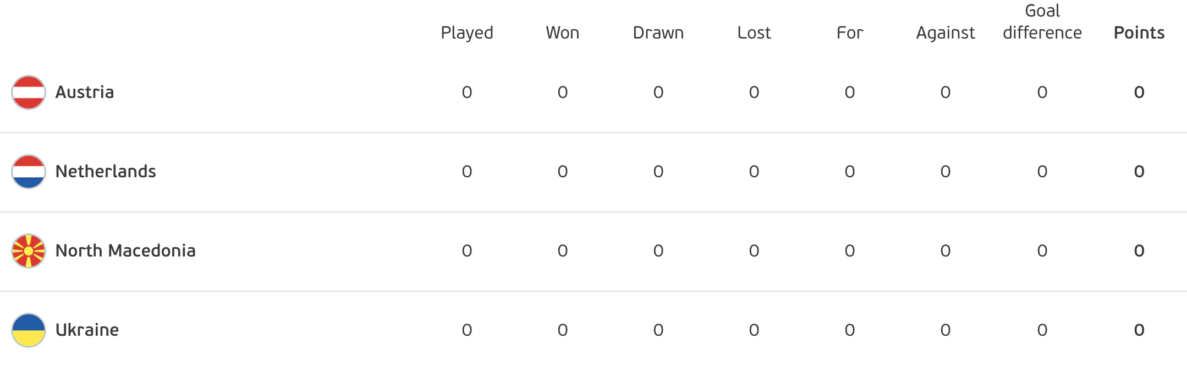The height and width of the screenshot is (382, 1187).
Task: Select the For column header
Action: (x=850, y=33)
